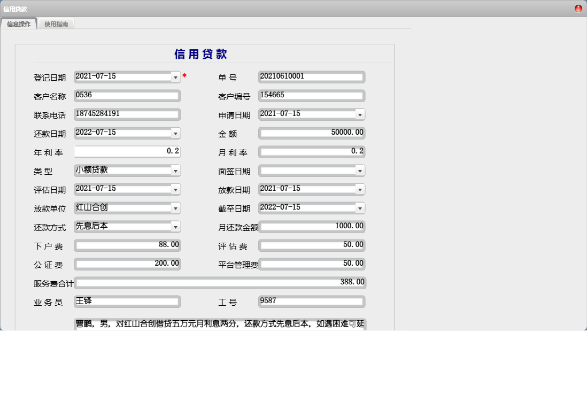Open the 放款日期 dropdown
587x394 pixels.
tap(360, 189)
